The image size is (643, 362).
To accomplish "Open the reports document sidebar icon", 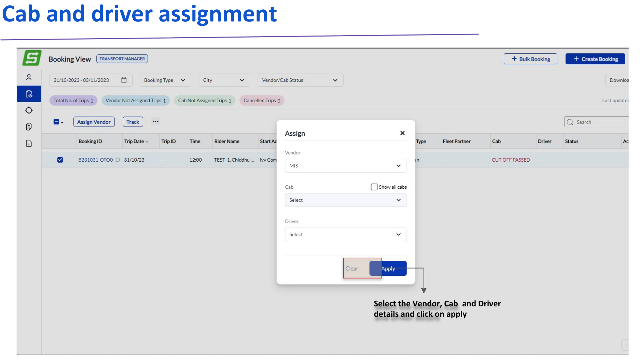I will [29, 143].
